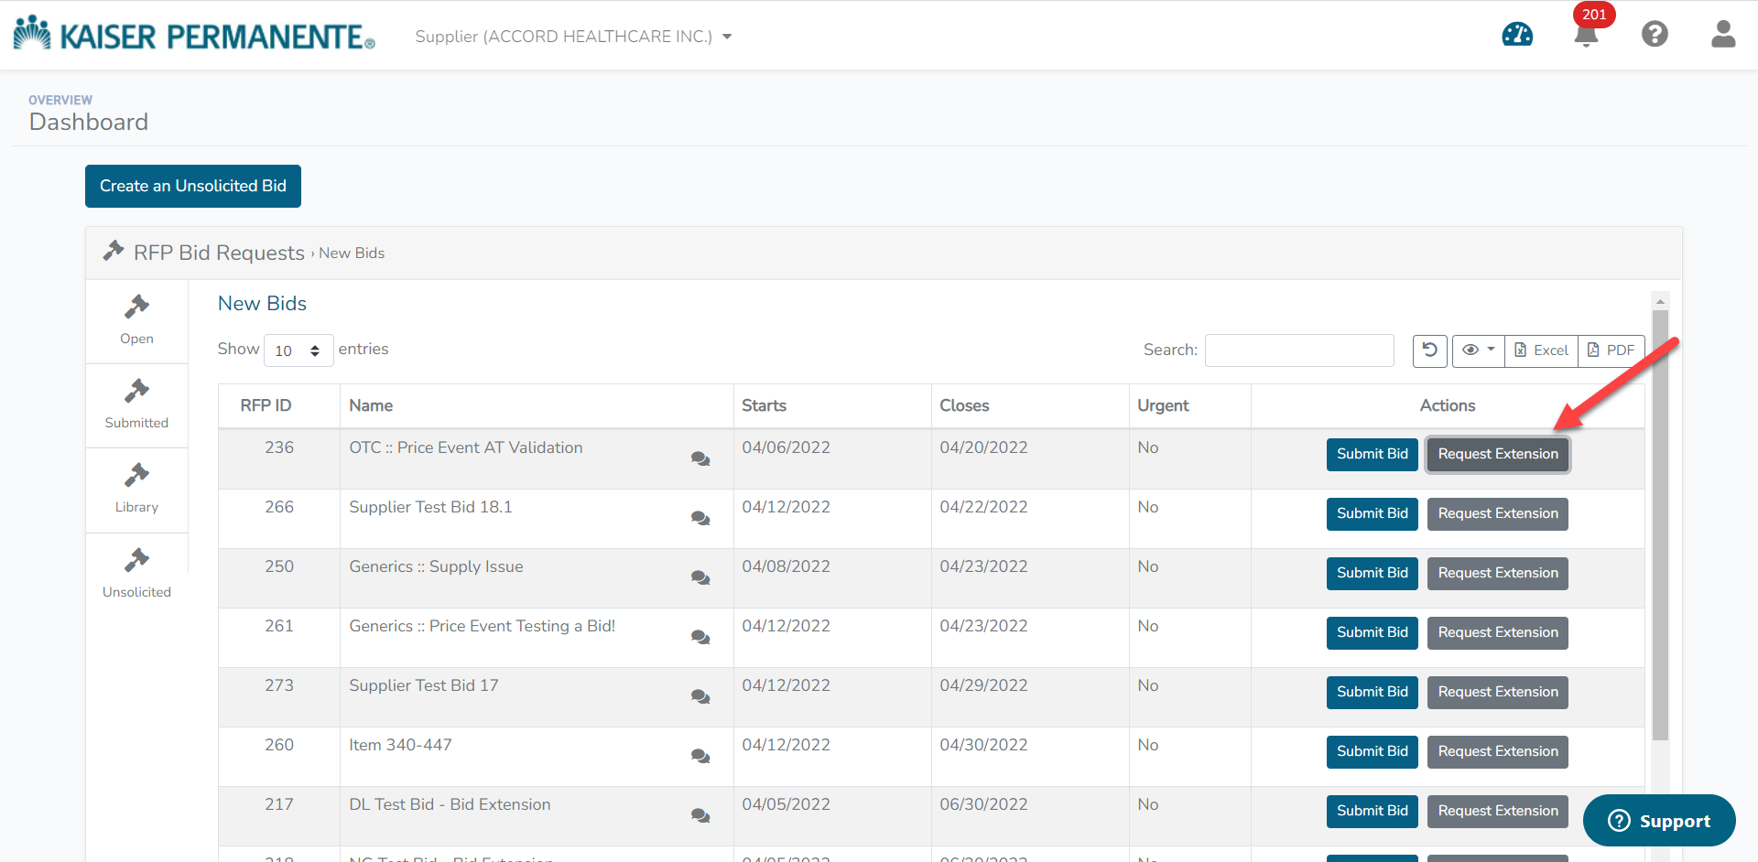Switch to the Submitted bids section
The width and height of the screenshot is (1758, 862).
(x=136, y=405)
